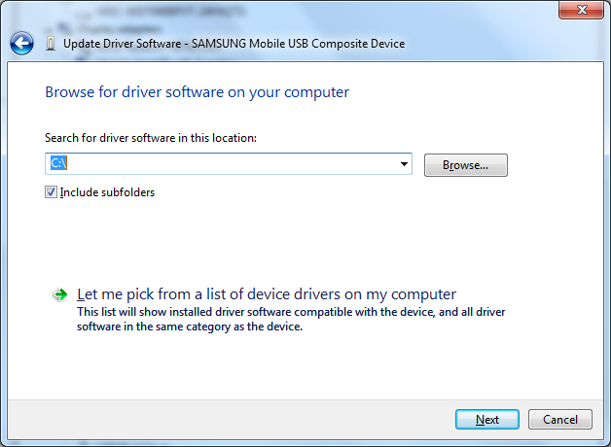
Task: Click empty space inside the location combo box
Action: (234, 164)
